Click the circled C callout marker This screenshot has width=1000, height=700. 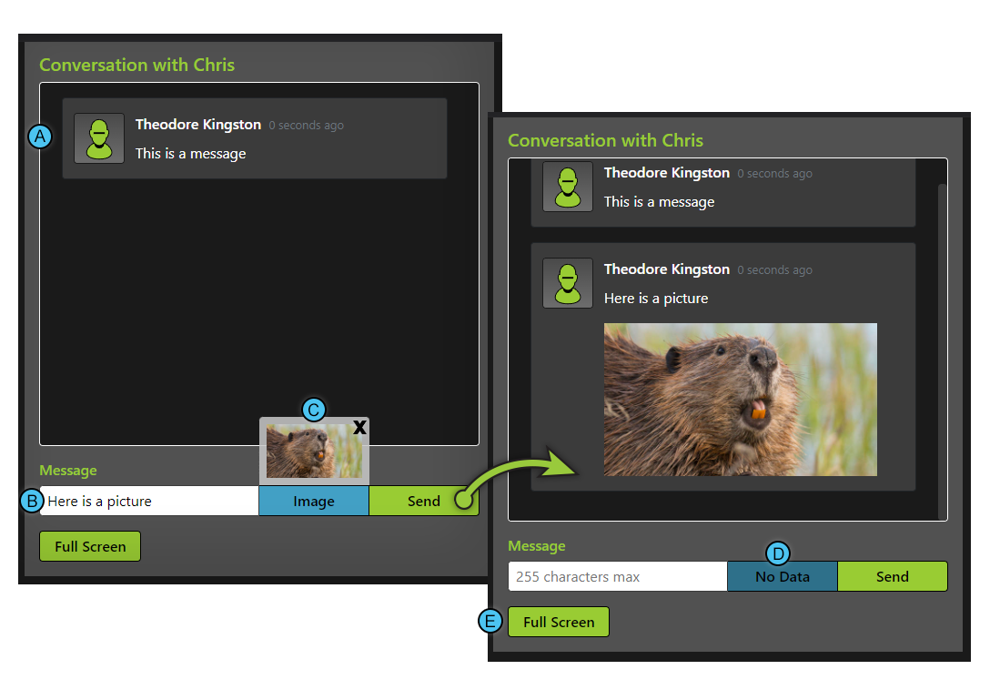[x=313, y=410]
